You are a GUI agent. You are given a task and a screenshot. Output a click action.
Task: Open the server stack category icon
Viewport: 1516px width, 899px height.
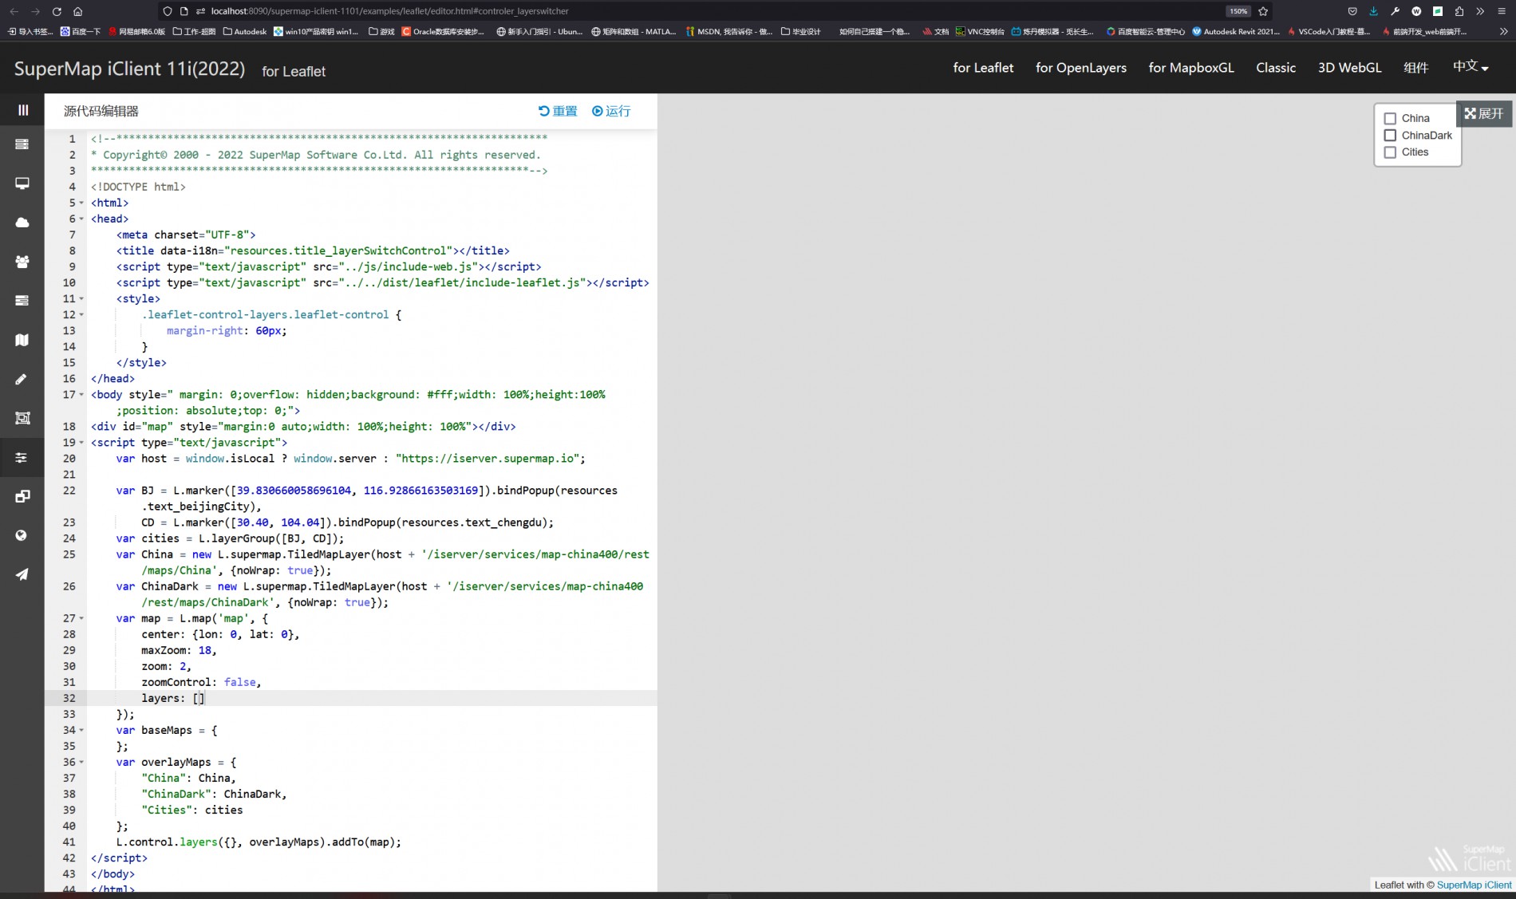[22, 144]
